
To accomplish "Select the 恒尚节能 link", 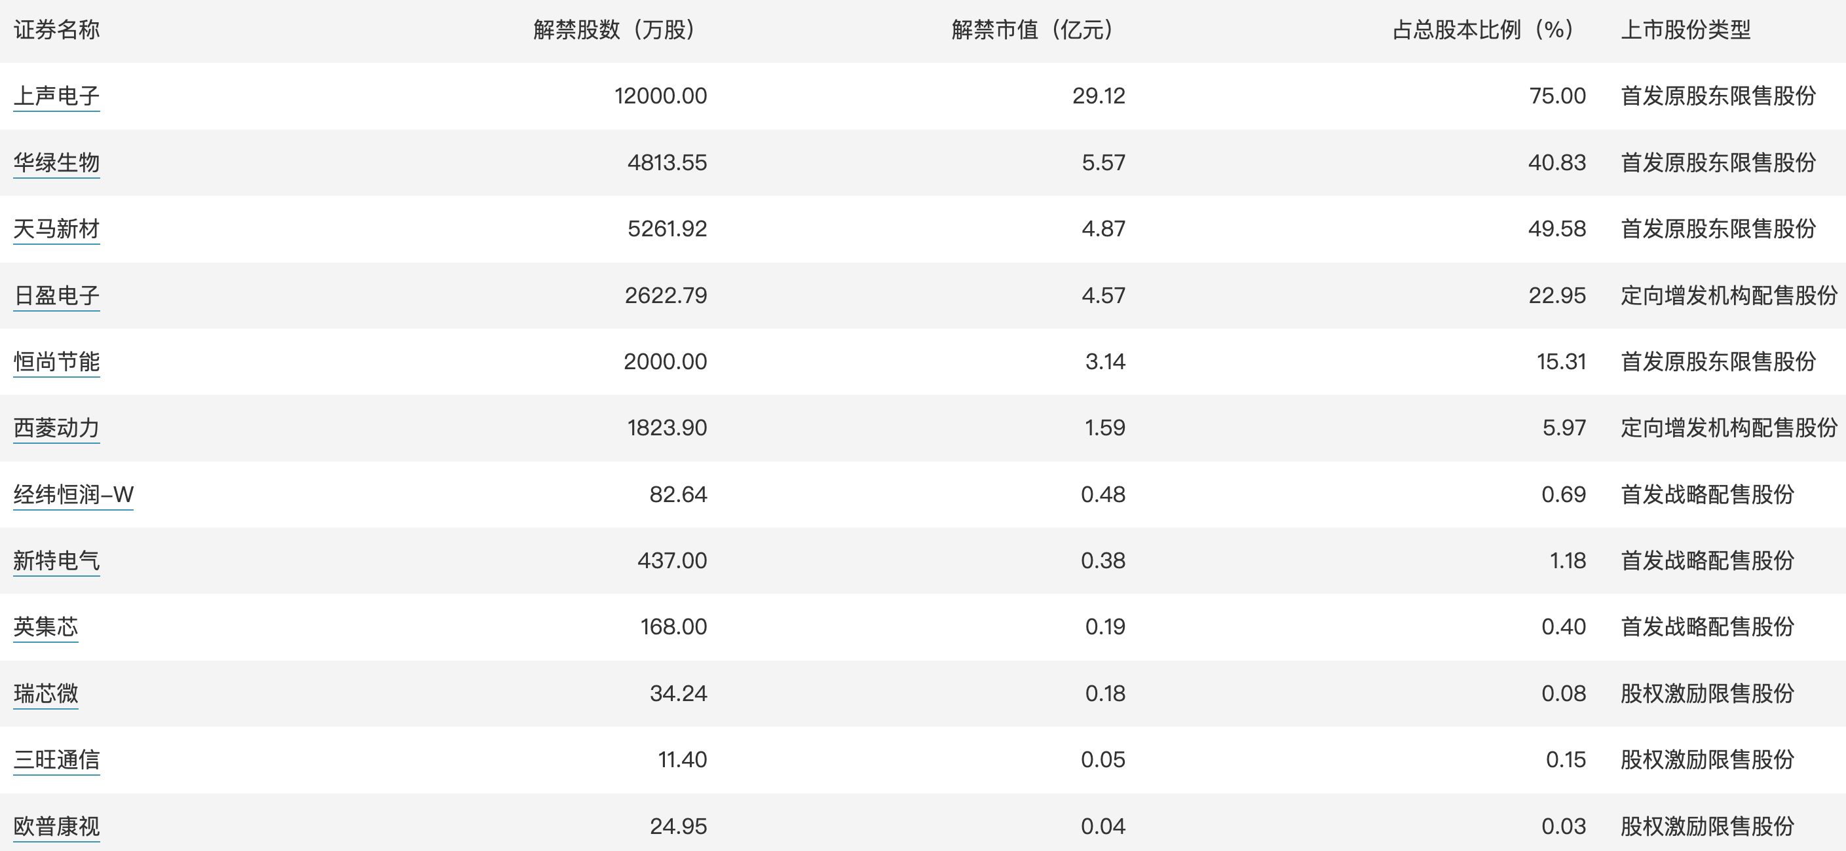I will tap(56, 362).
